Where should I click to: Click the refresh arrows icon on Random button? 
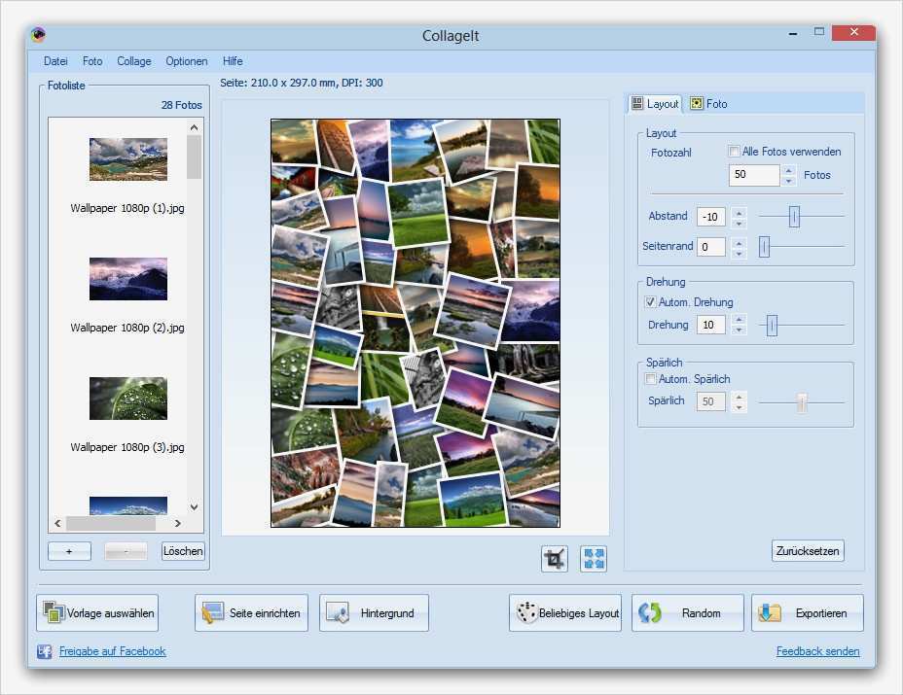647,612
